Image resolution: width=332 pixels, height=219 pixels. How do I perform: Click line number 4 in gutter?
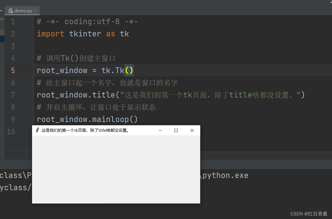point(13,58)
